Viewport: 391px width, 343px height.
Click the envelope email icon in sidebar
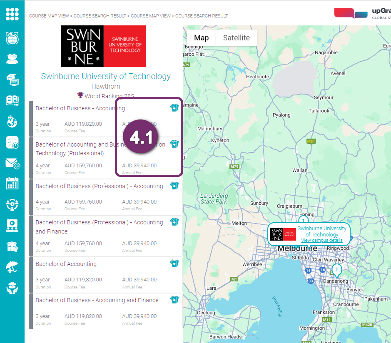pyautogui.click(x=12, y=163)
